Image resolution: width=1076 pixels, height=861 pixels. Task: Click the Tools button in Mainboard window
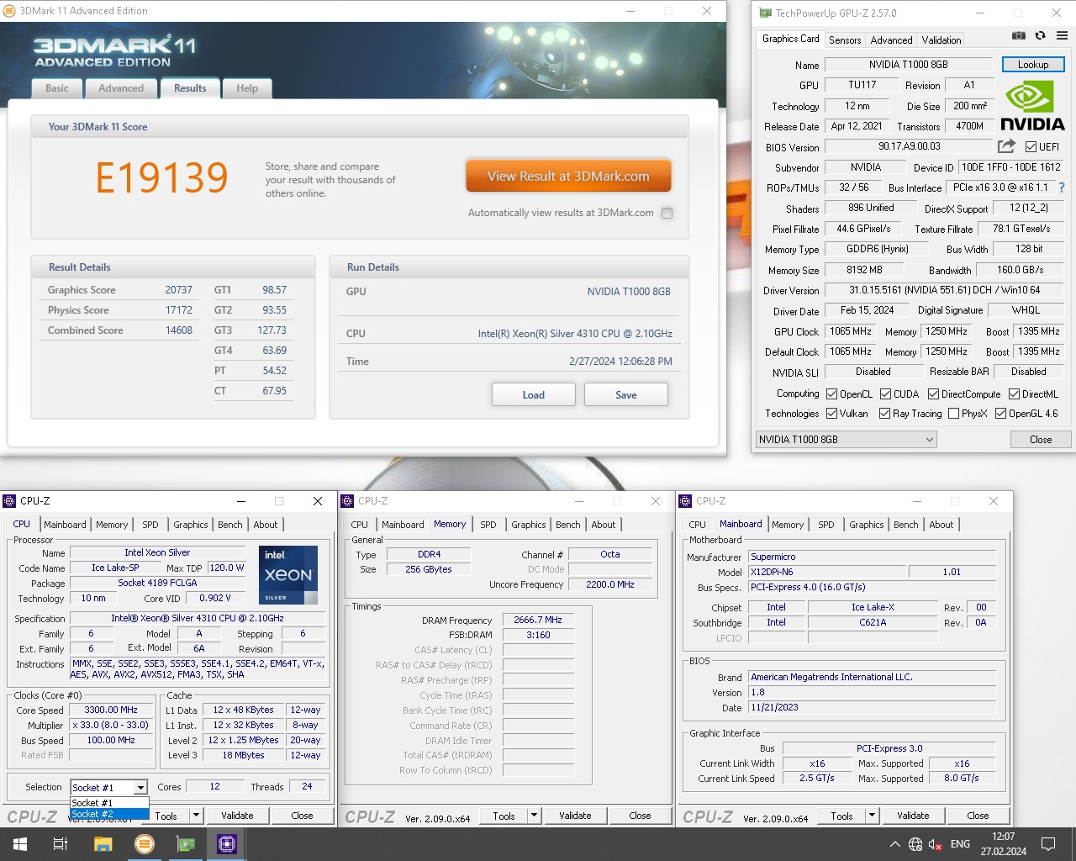(x=841, y=815)
